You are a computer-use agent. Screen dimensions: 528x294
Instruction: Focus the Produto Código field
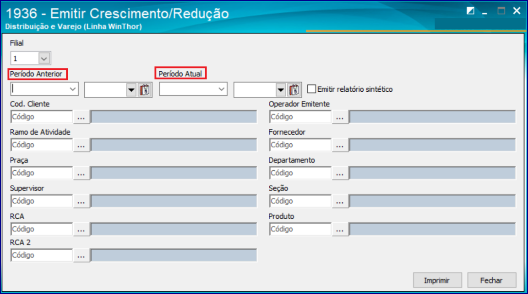point(300,229)
